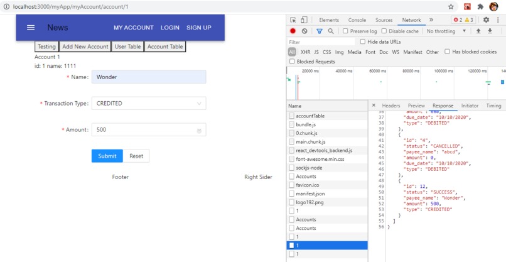Activate the inspect element picker
The width and height of the screenshot is (506, 262).
click(293, 20)
